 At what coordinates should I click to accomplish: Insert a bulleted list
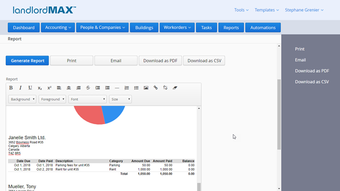pyautogui.click(x=136, y=88)
